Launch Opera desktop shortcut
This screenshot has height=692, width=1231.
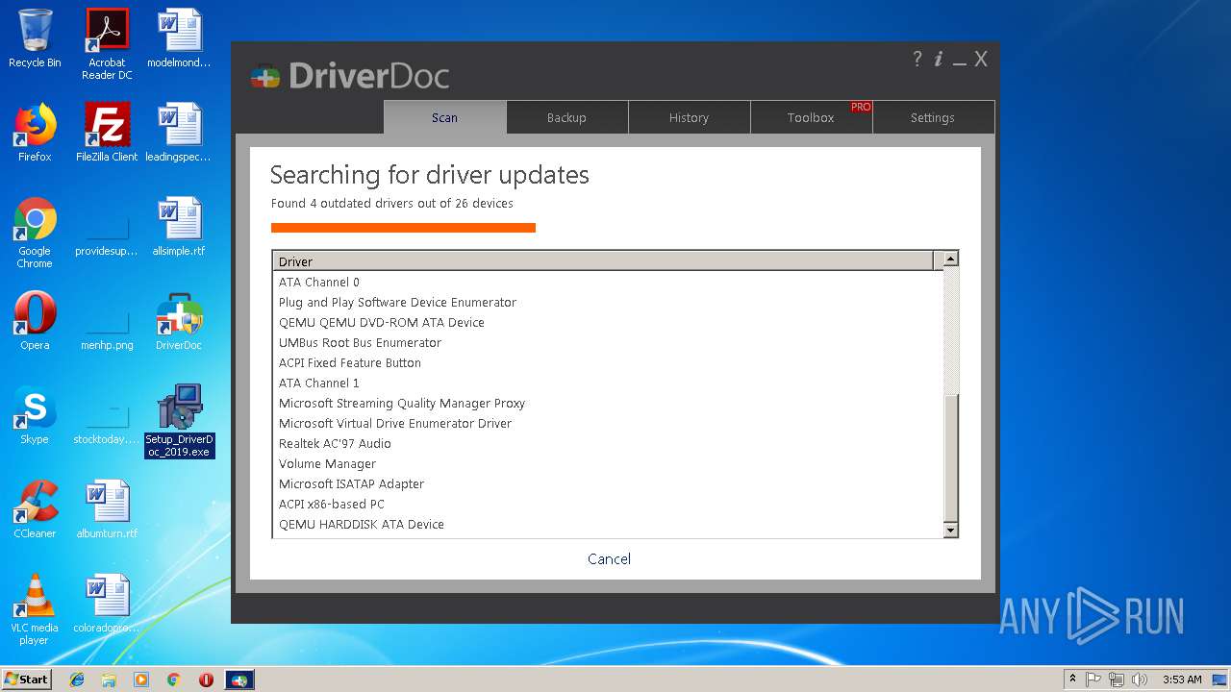35,321
